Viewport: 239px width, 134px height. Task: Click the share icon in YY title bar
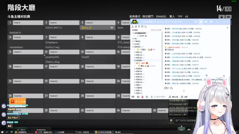[x=178, y=22]
